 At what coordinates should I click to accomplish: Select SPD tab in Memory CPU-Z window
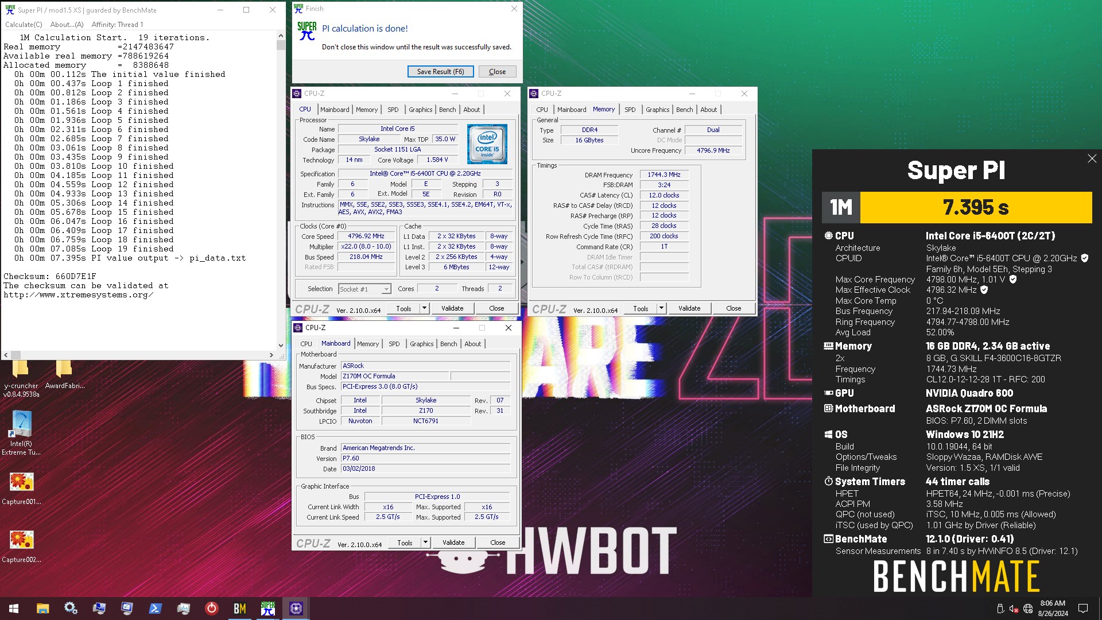tap(630, 110)
